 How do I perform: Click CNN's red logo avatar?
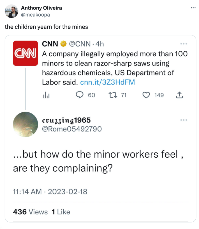(x=25, y=53)
